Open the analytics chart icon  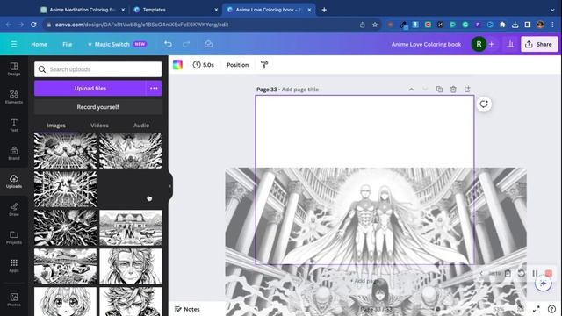click(510, 44)
